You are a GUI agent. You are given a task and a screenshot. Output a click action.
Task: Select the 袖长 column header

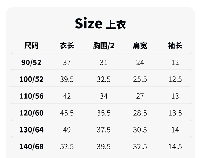(x=175, y=46)
